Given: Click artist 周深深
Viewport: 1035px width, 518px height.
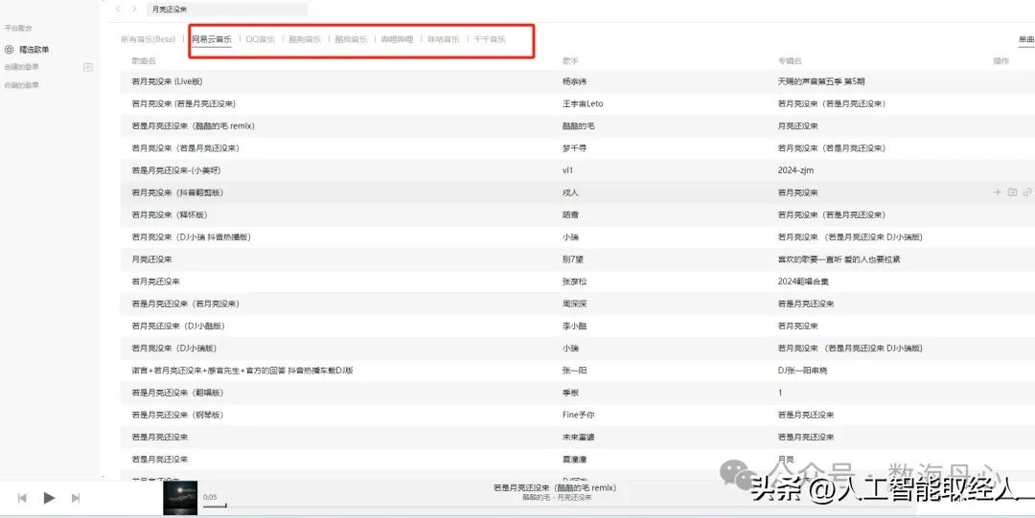Looking at the screenshot, I should pyautogui.click(x=574, y=304).
